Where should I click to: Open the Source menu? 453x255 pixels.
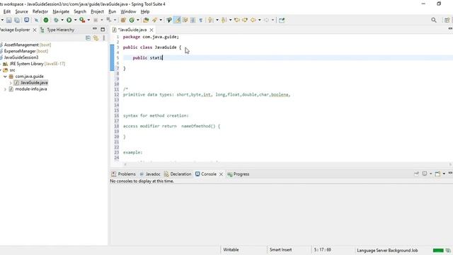21,11
